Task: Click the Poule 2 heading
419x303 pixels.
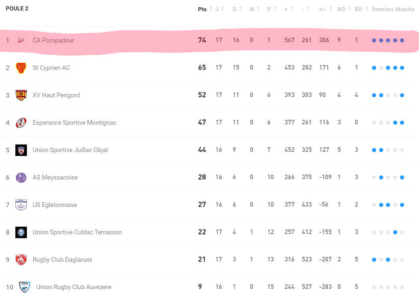Action: pos(17,9)
